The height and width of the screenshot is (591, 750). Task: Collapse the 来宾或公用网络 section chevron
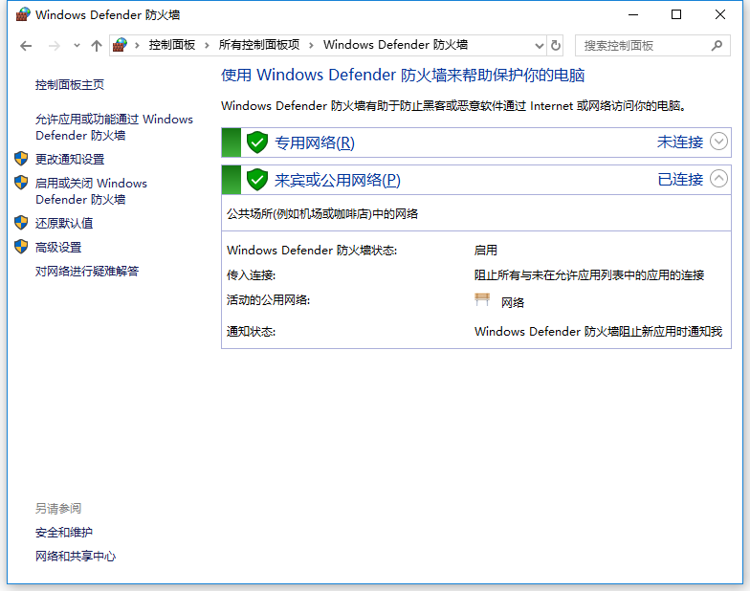718,179
